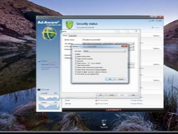Toggle the Check during writing checkbox
The image size is (178, 134).
76,56
